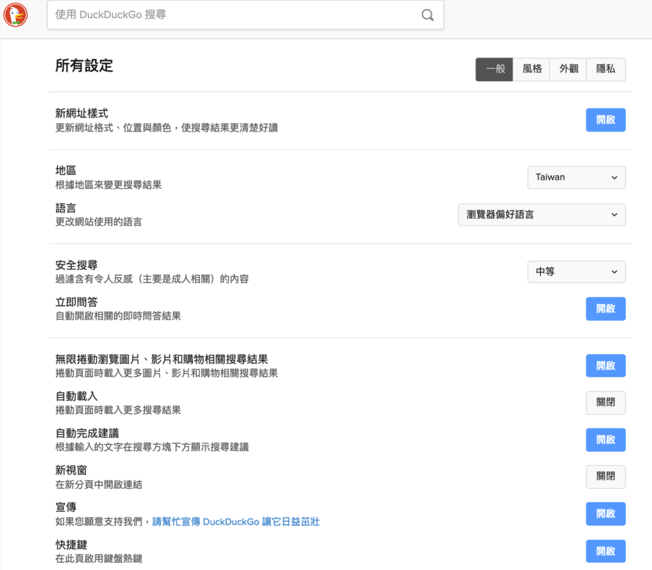This screenshot has height=570, width=652.
Task: Toggle the 快捷鍵 setting button
Action: (606, 552)
